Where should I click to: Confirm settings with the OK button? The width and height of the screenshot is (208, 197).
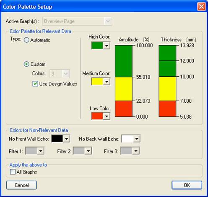(187, 185)
